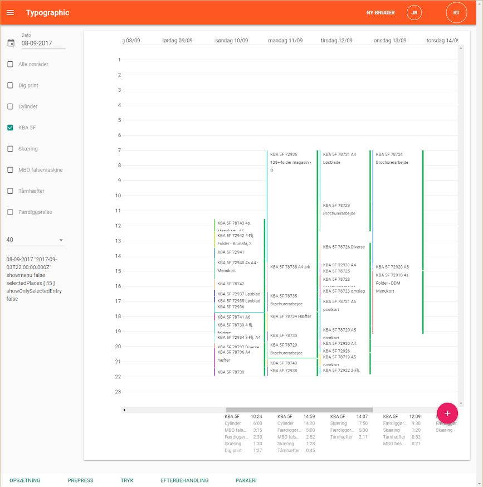Enable the Tårnhæfter checkbox

(10, 191)
